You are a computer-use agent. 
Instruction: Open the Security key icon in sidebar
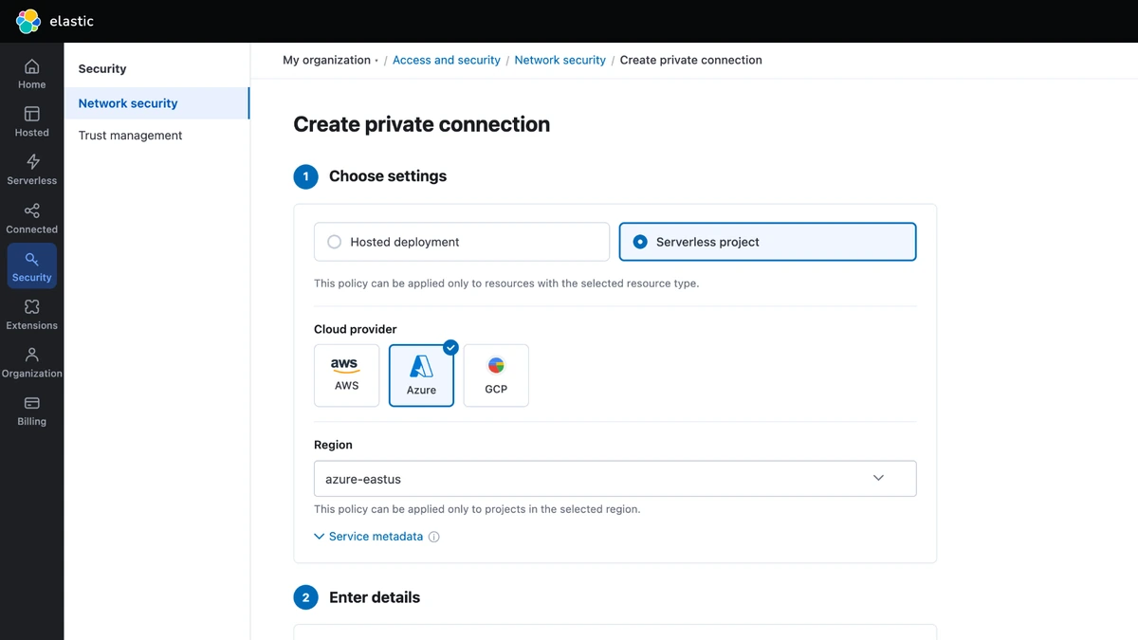coord(31,259)
